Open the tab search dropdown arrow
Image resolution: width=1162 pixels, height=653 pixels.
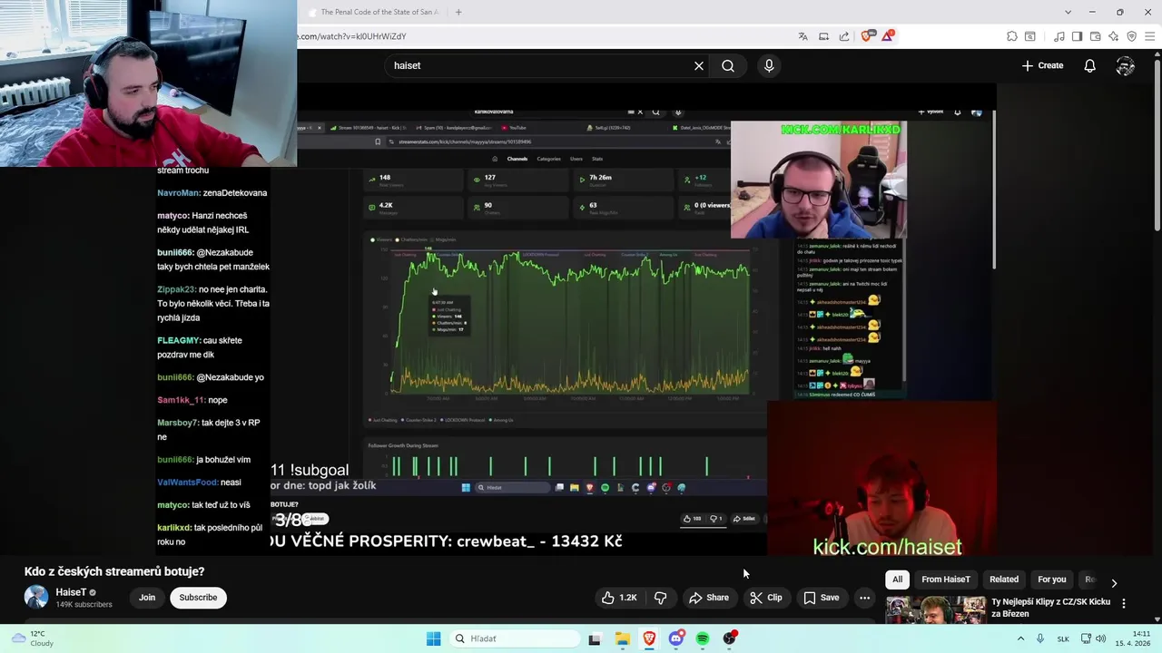point(1068,12)
